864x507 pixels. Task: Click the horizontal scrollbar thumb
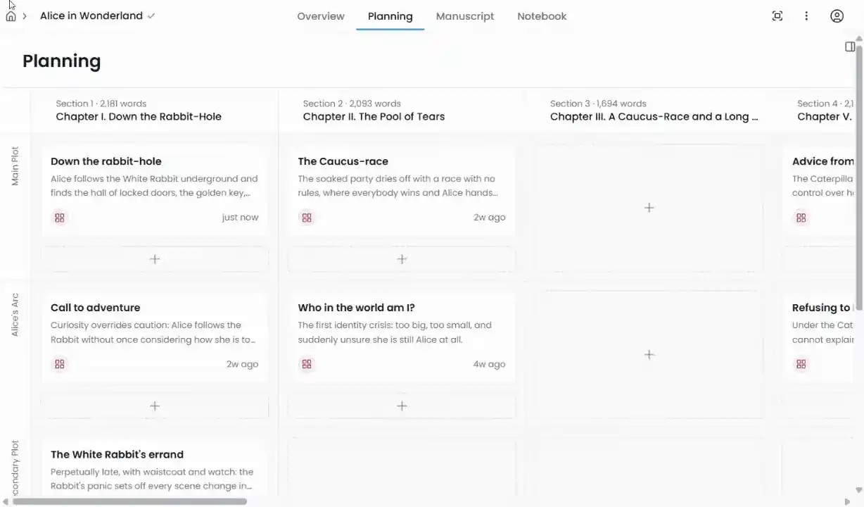[130, 501]
